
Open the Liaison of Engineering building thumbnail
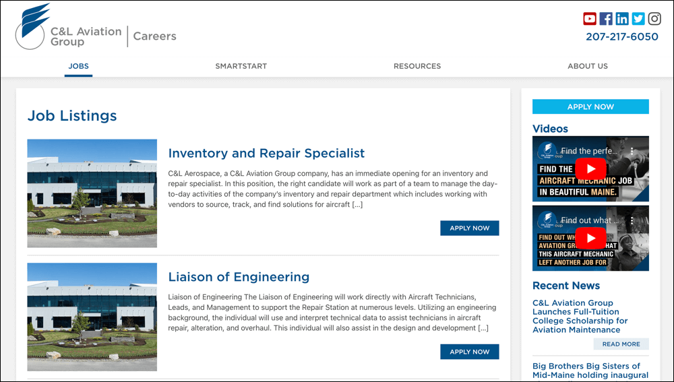click(x=92, y=317)
